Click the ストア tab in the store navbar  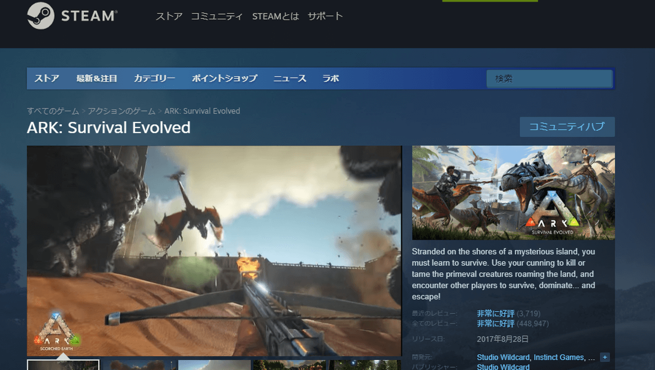point(47,78)
